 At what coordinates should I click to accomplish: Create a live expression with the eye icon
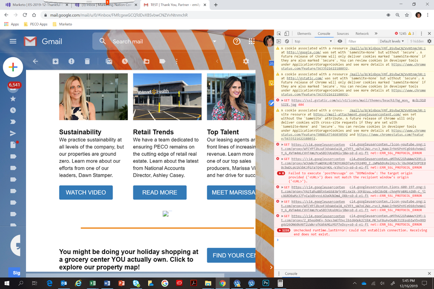[x=340, y=41]
